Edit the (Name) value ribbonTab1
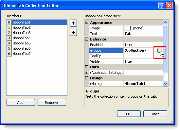 click(143, 84)
